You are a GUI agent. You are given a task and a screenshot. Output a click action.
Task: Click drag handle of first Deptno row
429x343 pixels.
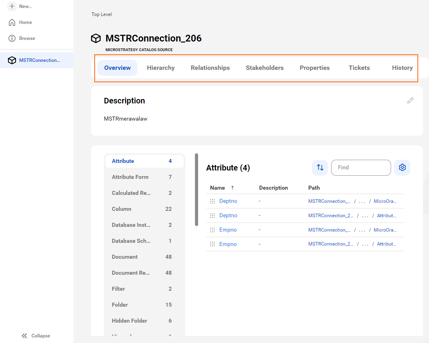point(213,201)
